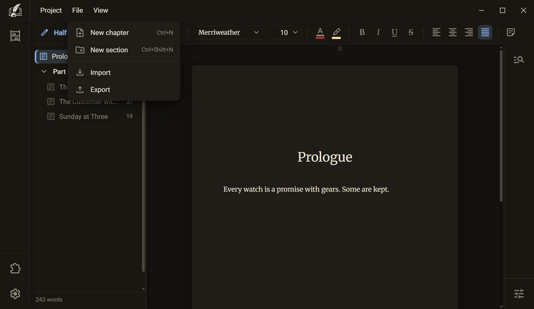Click the sidebar scrollbar down arrow
Viewport: 534px width, 309px height.
point(144,289)
